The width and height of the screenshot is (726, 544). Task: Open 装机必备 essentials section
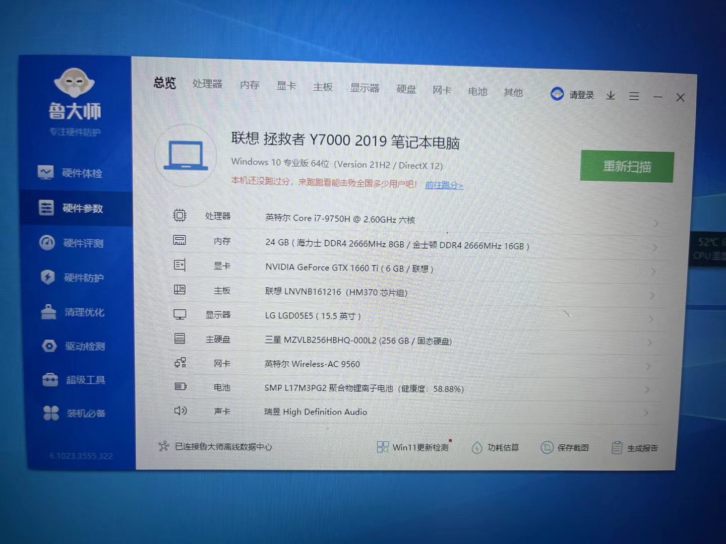pos(75,414)
